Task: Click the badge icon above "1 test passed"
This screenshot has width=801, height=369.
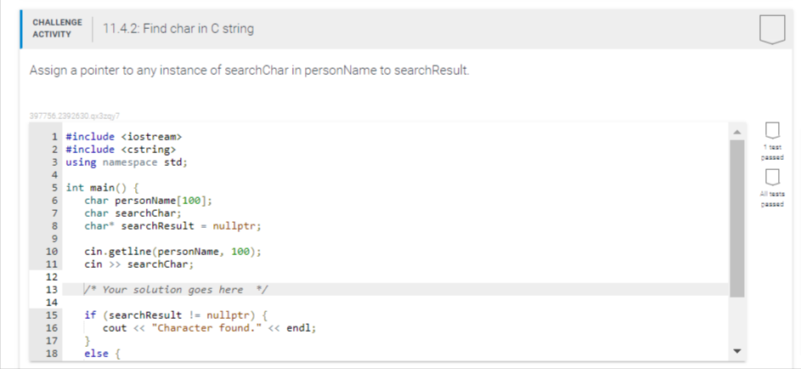Action: point(771,131)
